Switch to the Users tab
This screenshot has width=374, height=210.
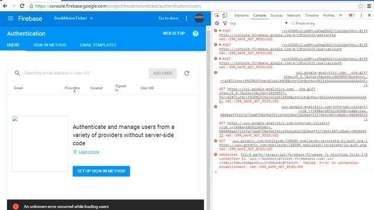tap(13, 45)
